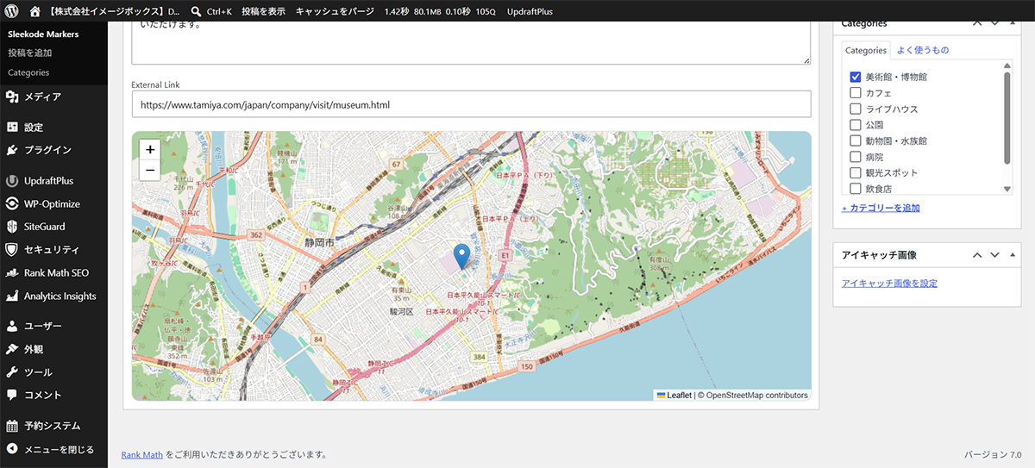Click category list scroll-down arrow
Screen dimensions: 1035x468
click(1007, 189)
